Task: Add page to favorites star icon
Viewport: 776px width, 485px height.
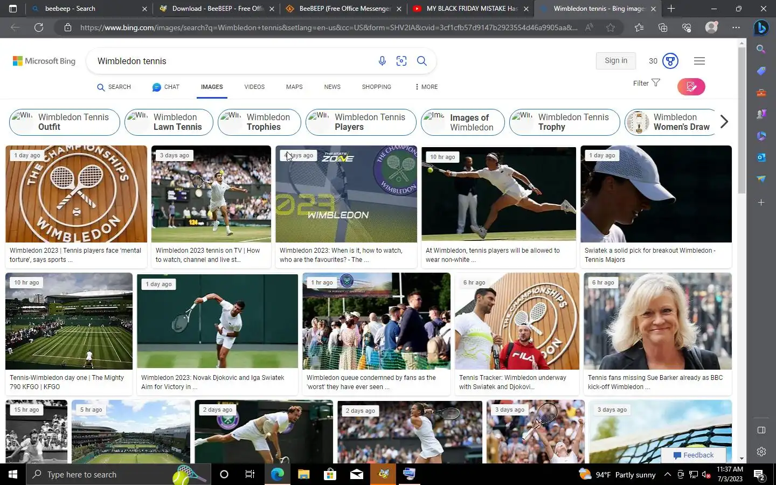Action: (x=611, y=27)
